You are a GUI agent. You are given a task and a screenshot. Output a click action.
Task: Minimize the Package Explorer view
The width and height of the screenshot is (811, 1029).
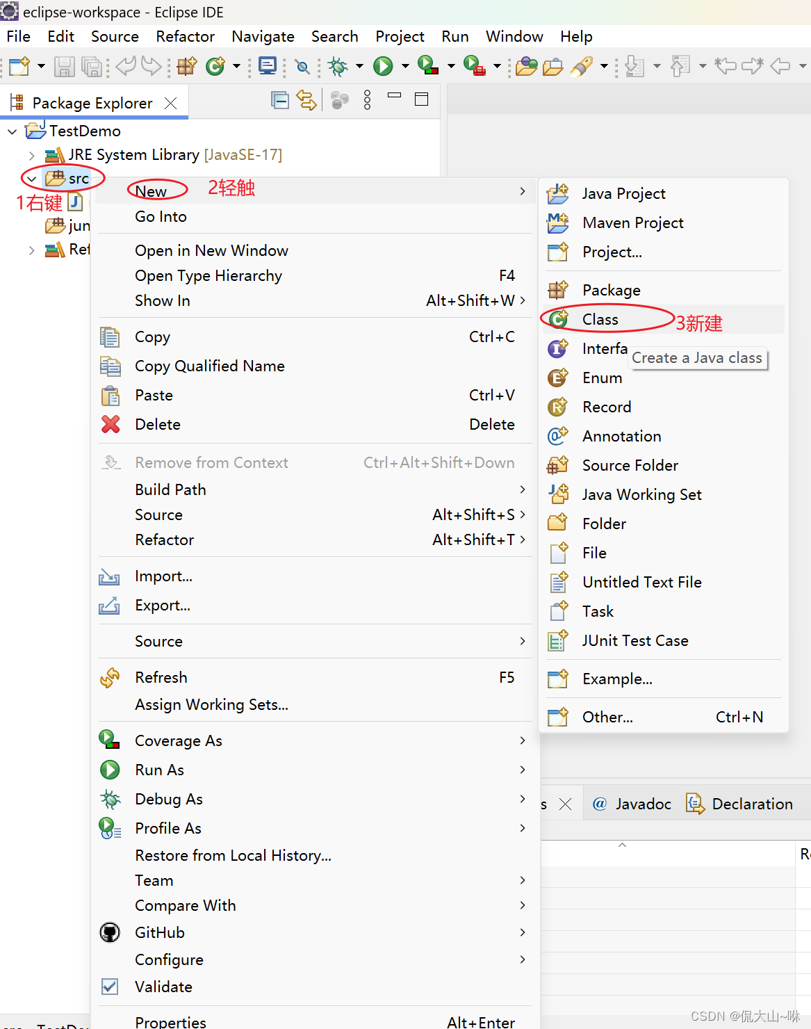pos(395,95)
